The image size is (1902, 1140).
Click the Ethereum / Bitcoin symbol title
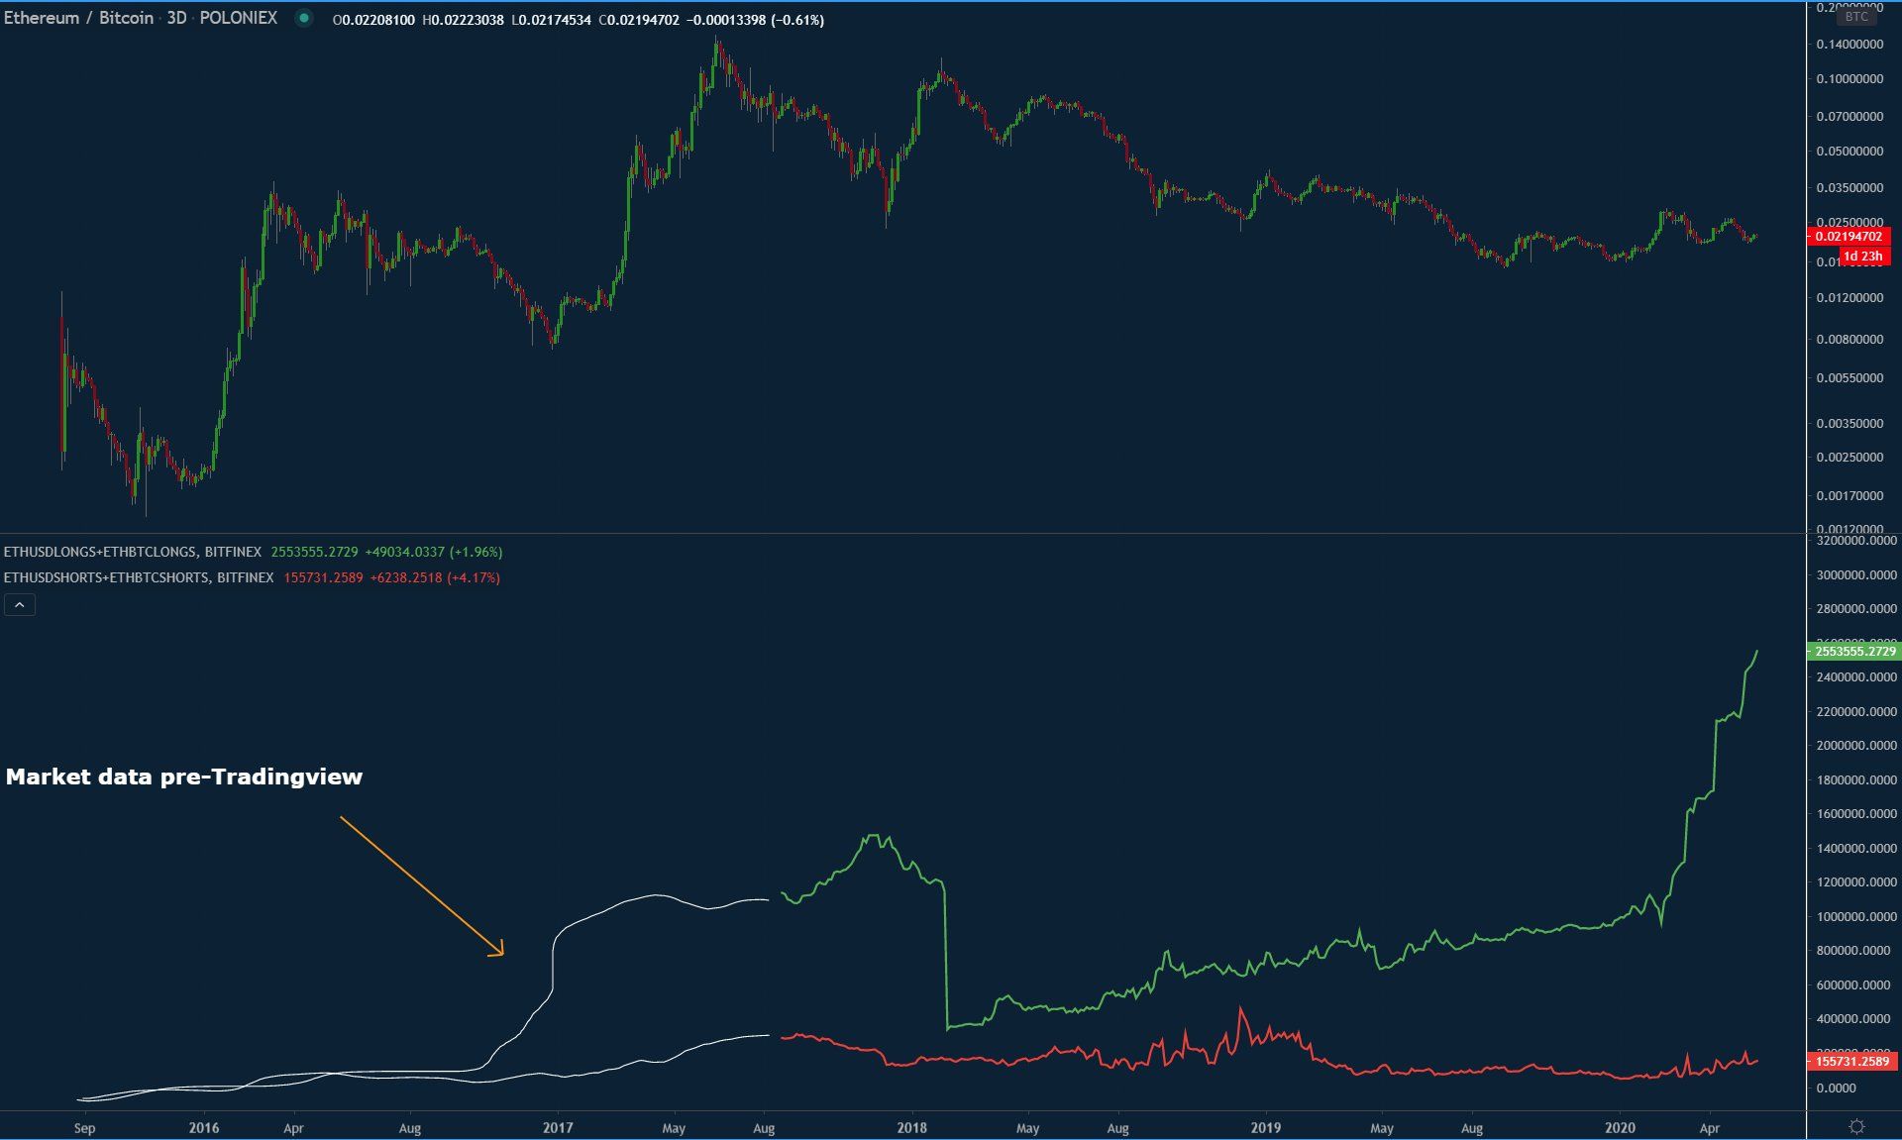pyautogui.click(x=78, y=19)
